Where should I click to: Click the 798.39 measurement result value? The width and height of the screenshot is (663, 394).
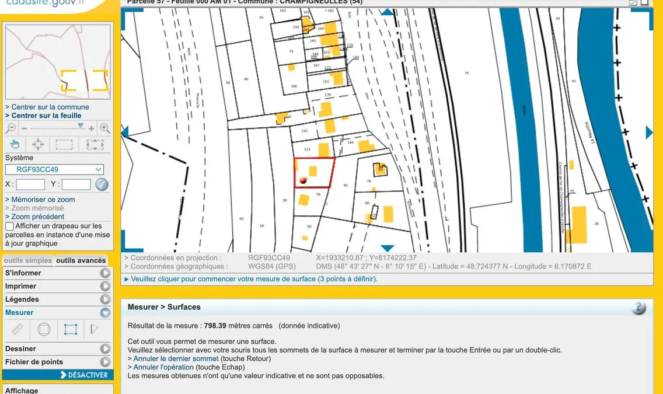click(x=215, y=326)
